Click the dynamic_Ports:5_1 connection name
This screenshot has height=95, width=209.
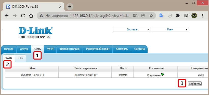click(x=33, y=75)
